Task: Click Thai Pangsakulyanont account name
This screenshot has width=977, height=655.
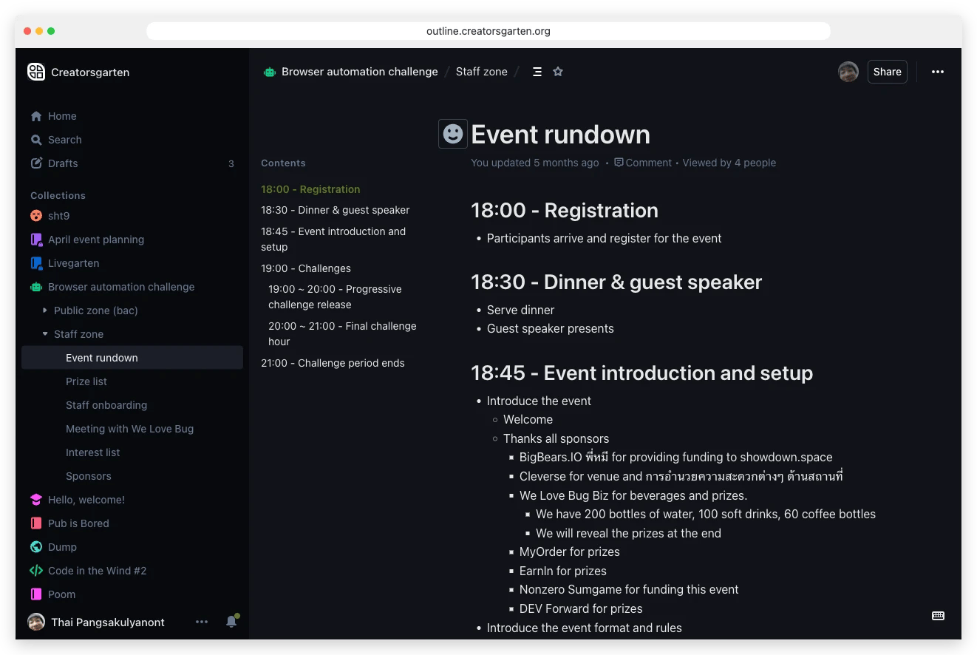Action: (108, 622)
